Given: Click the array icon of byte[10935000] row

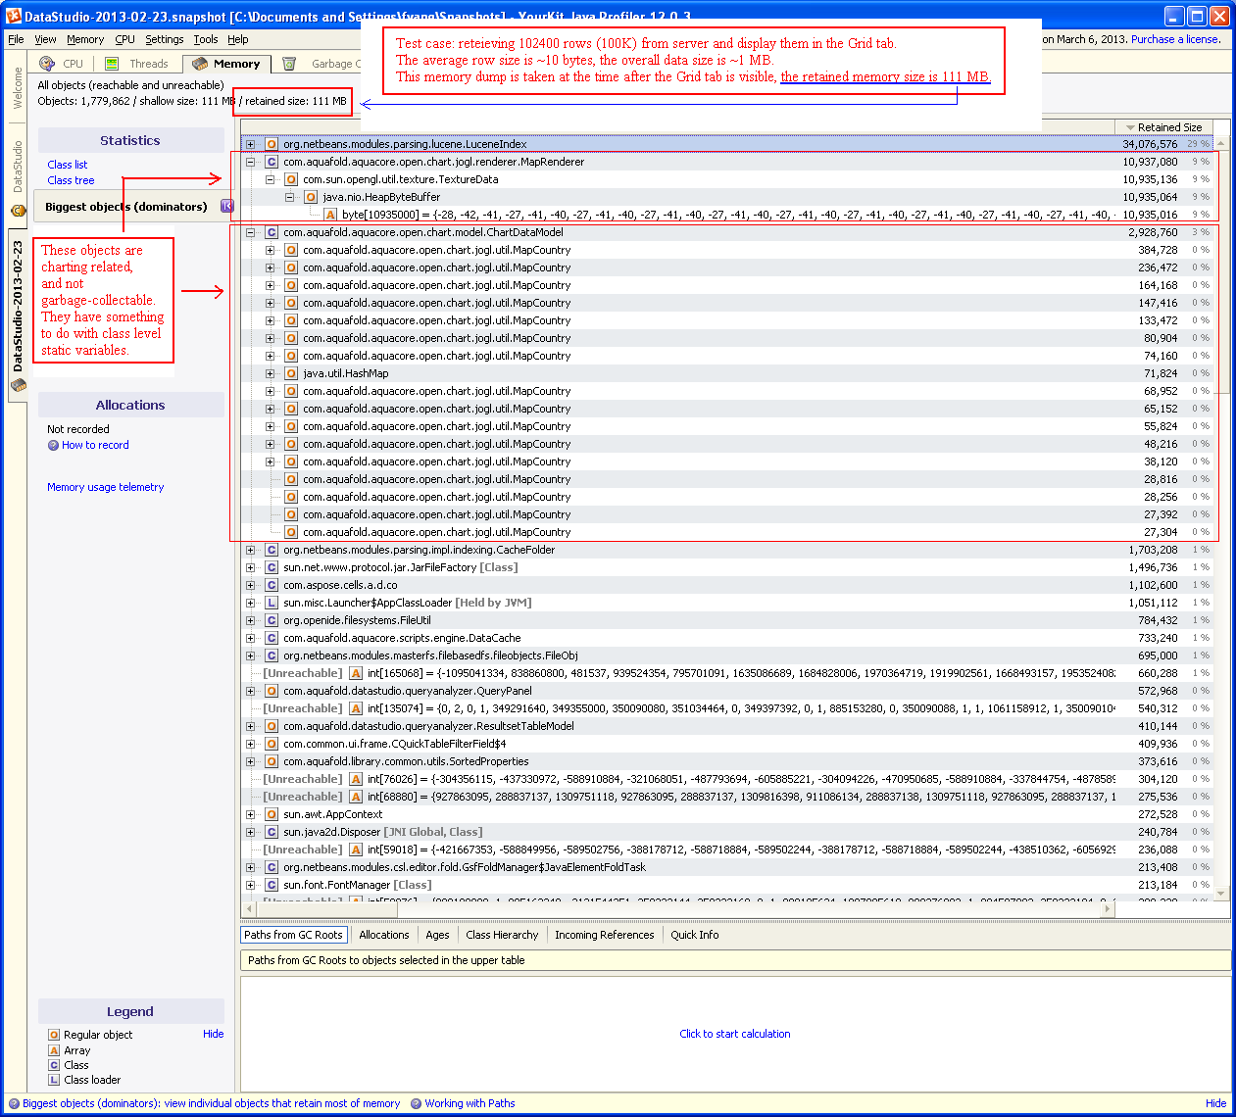Looking at the screenshot, I should click(330, 215).
